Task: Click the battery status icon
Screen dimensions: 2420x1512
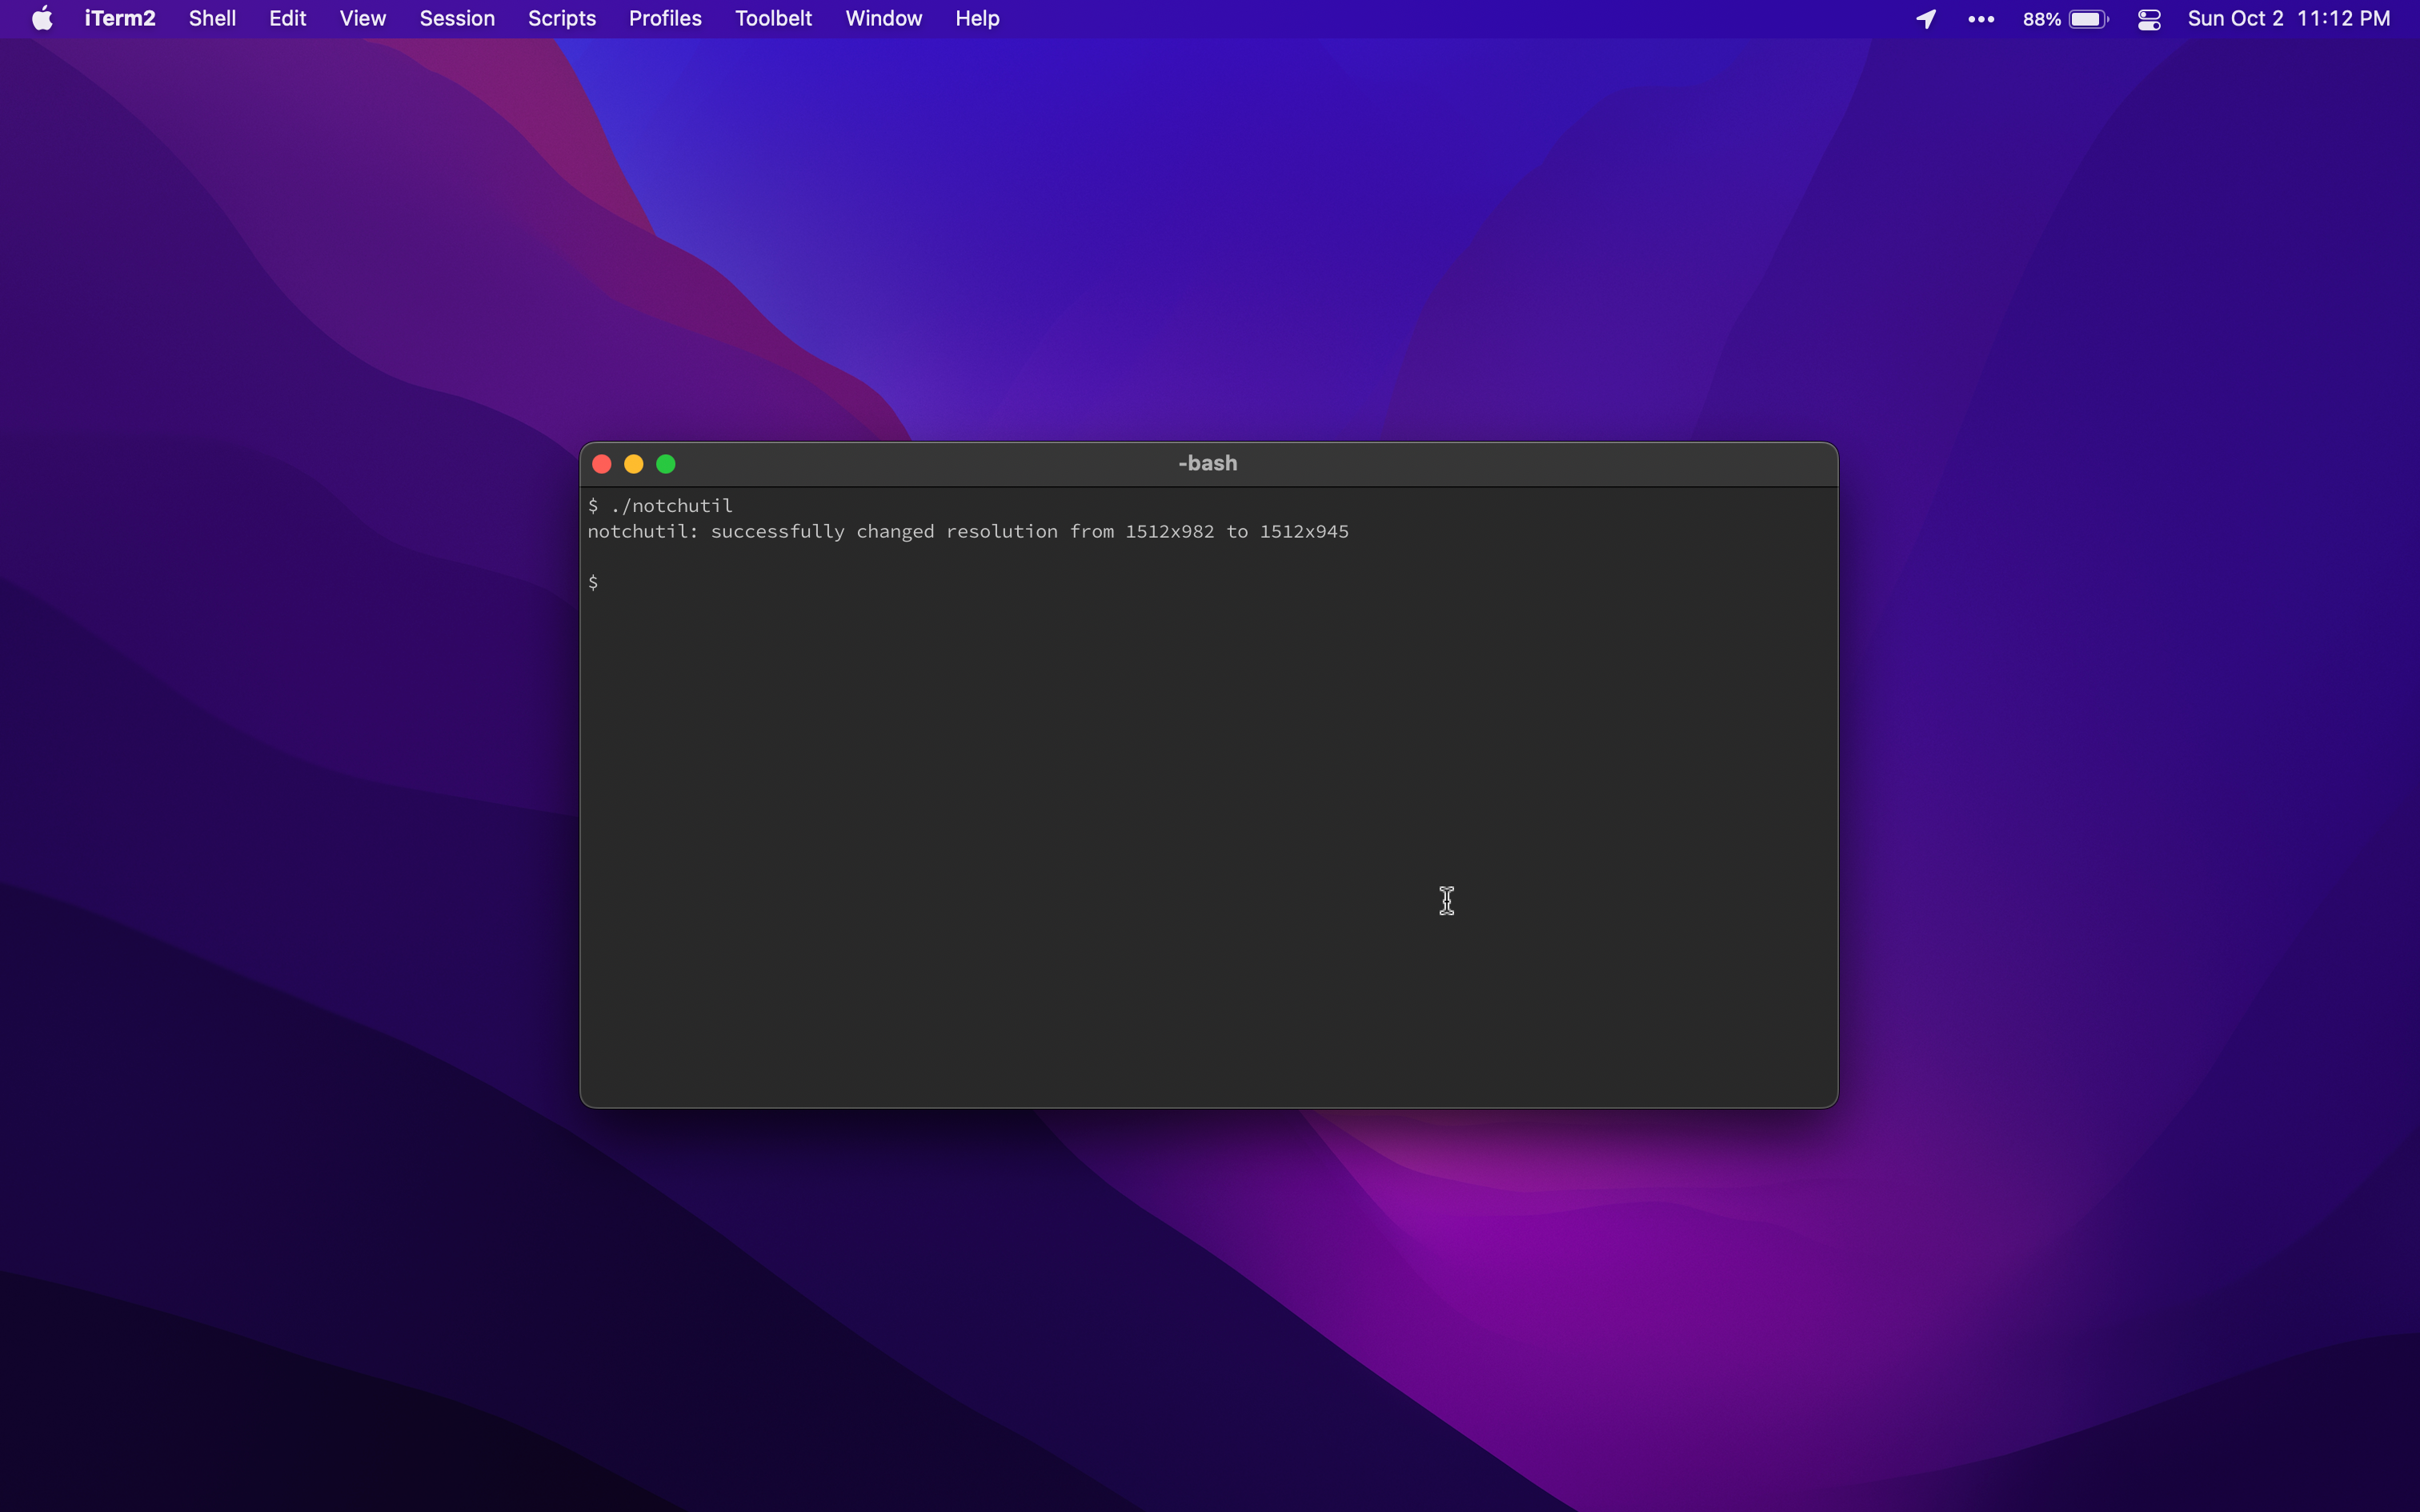Action: [x=2088, y=19]
